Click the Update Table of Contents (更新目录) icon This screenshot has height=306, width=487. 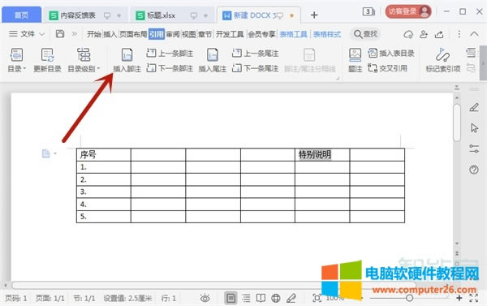(47, 55)
